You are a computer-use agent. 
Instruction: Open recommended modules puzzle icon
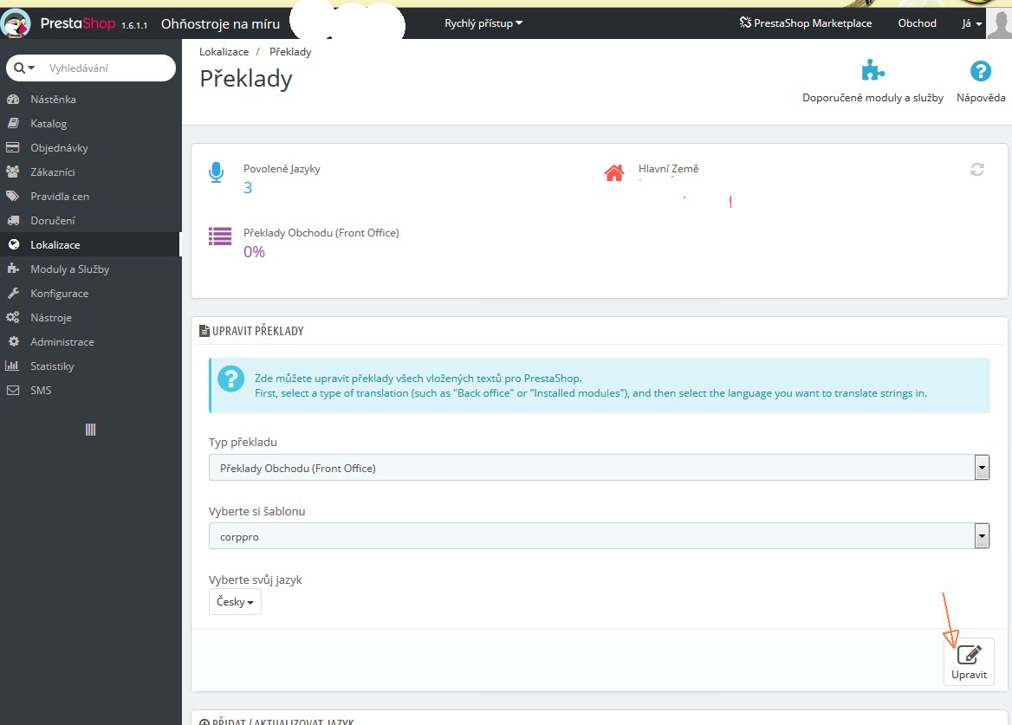[873, 71]
